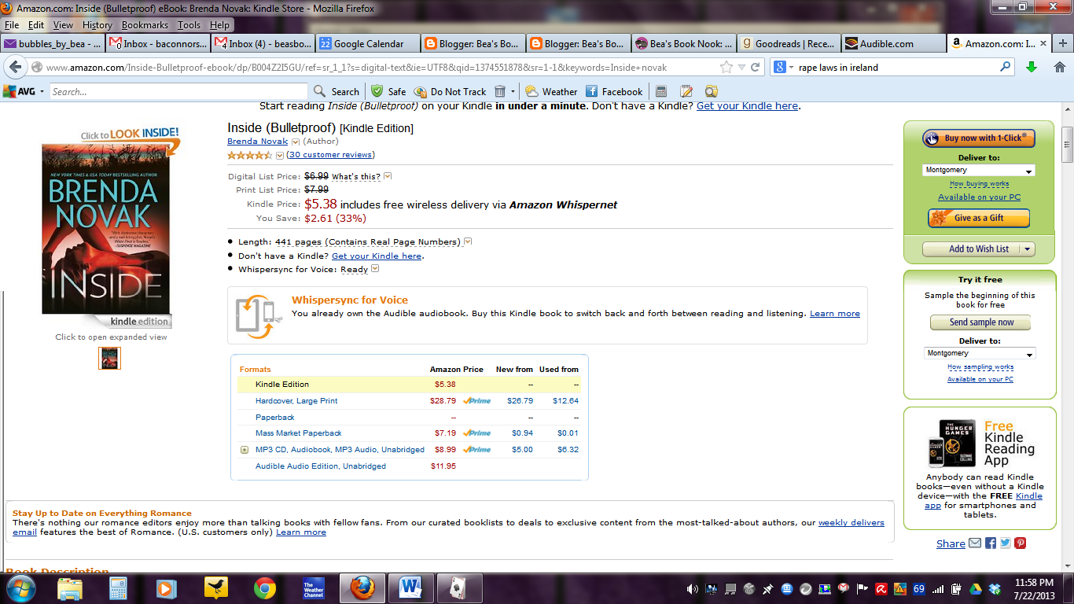
Task: Switch to the Audible.com tab
Action: 893,44
